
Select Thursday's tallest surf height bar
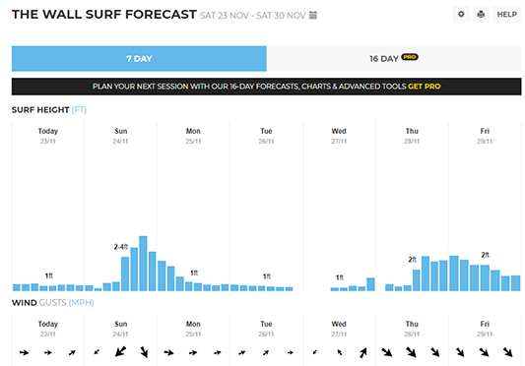(426, 274)
